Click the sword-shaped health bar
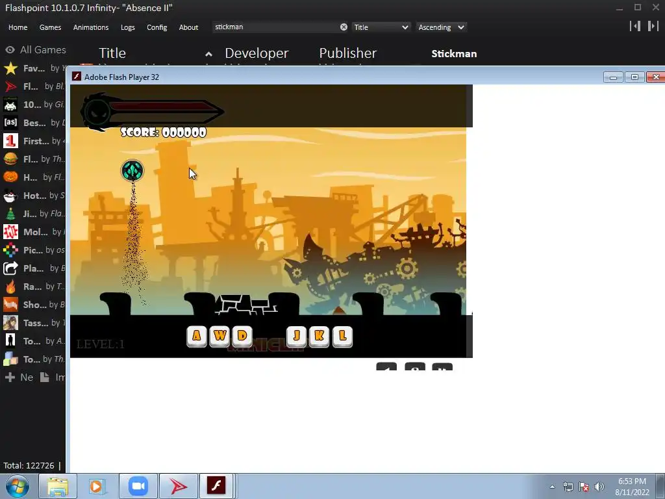The image size is (665, 499). tap(152, 112)
